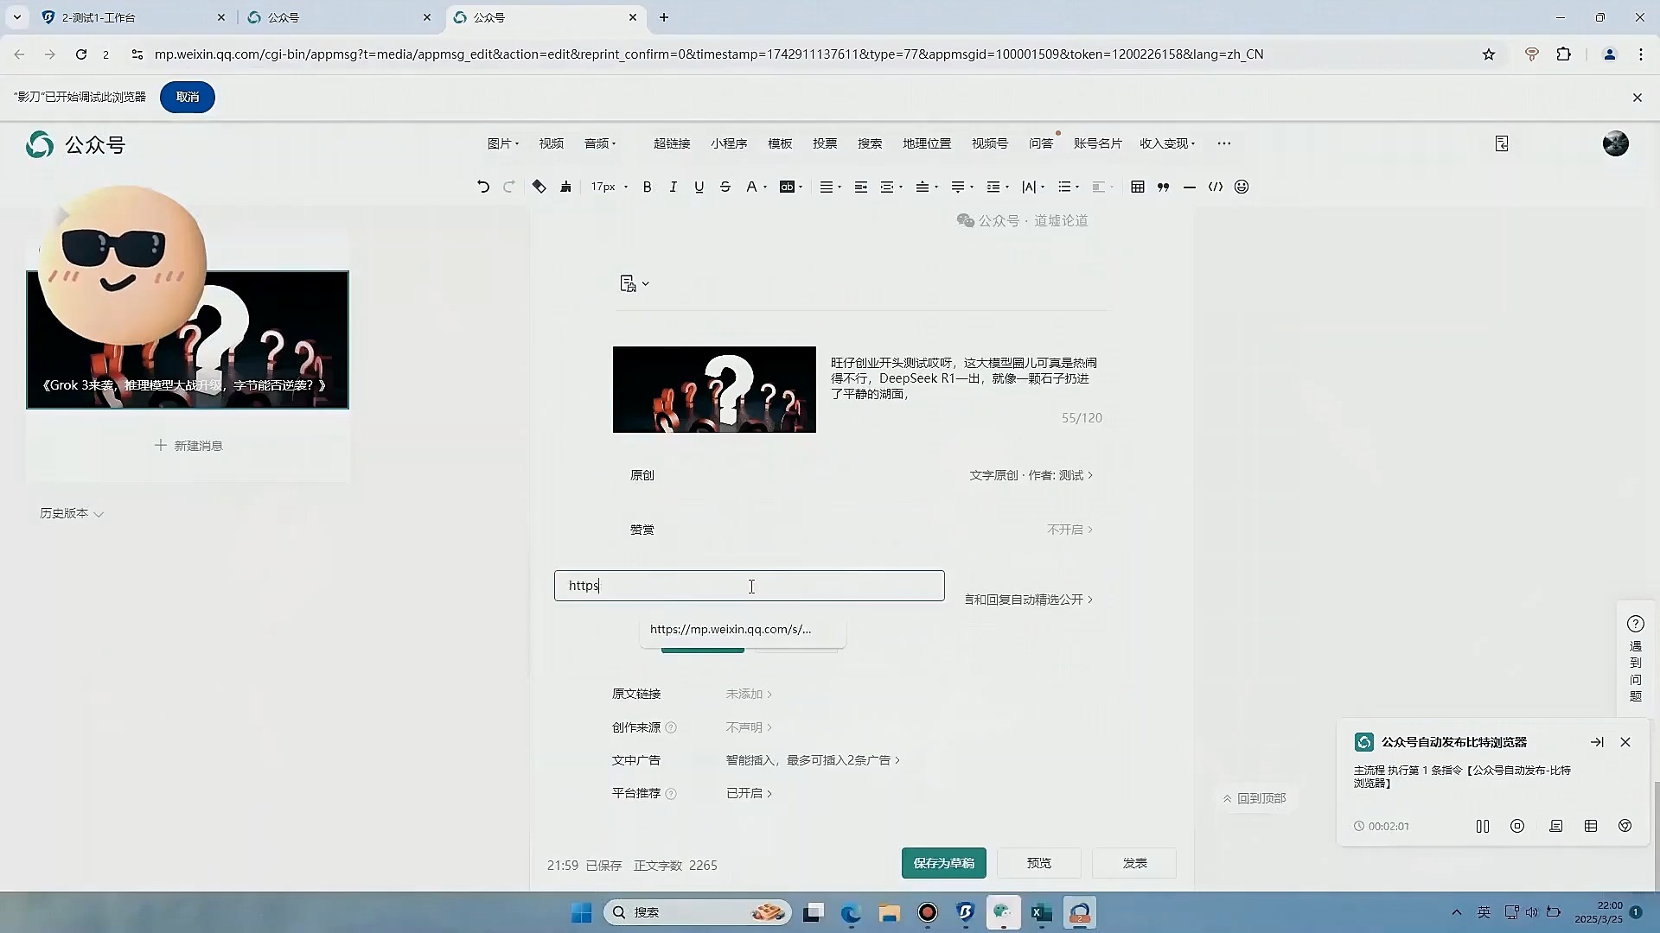Viewport: 1660px width, 933px height.
Task: Pause the automation workflow
Action: pos(1482,826)
